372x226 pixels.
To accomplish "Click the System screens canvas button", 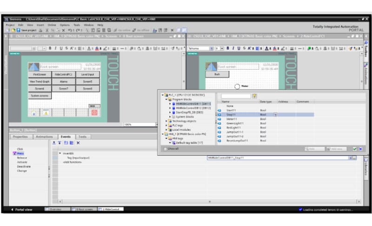I will 40,96.
